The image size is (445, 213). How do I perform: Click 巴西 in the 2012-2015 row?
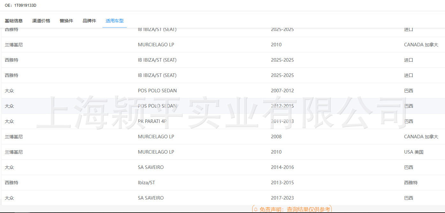[x=409, y=106]
